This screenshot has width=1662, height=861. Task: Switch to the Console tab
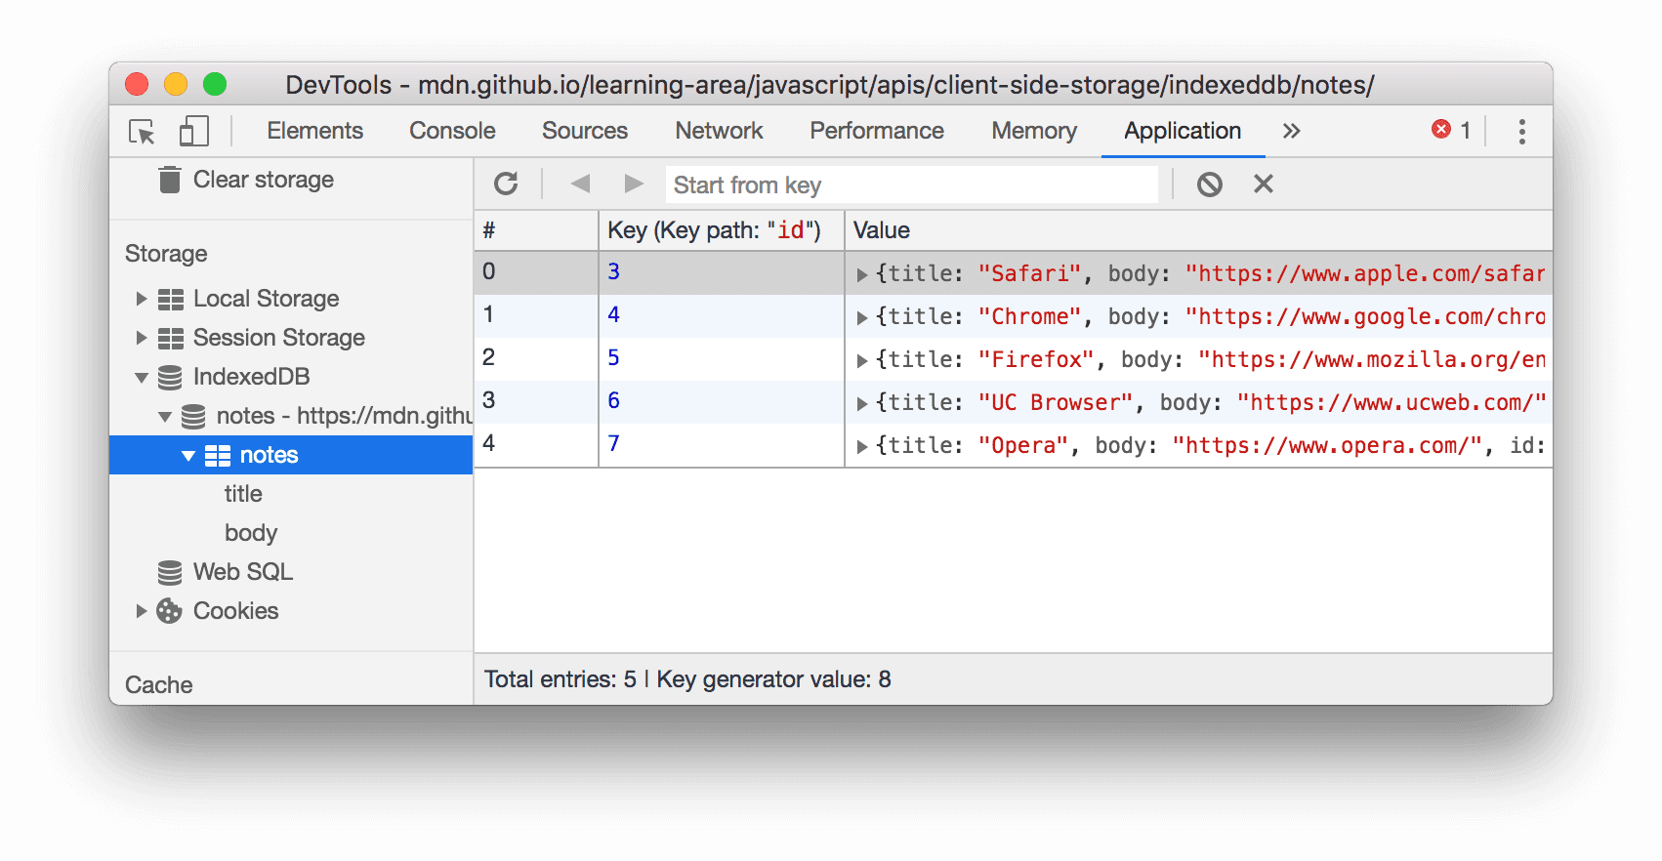click(x=452, y=131)
